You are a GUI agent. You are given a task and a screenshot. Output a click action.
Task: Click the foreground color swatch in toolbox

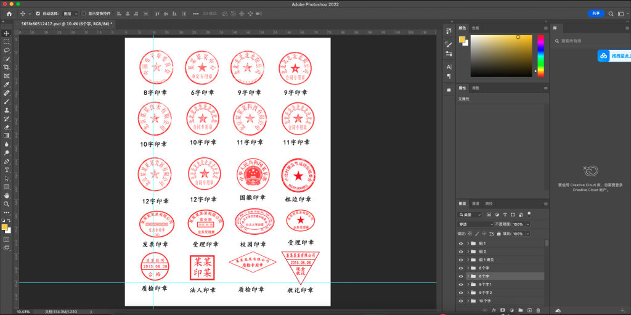pos(5,227)
